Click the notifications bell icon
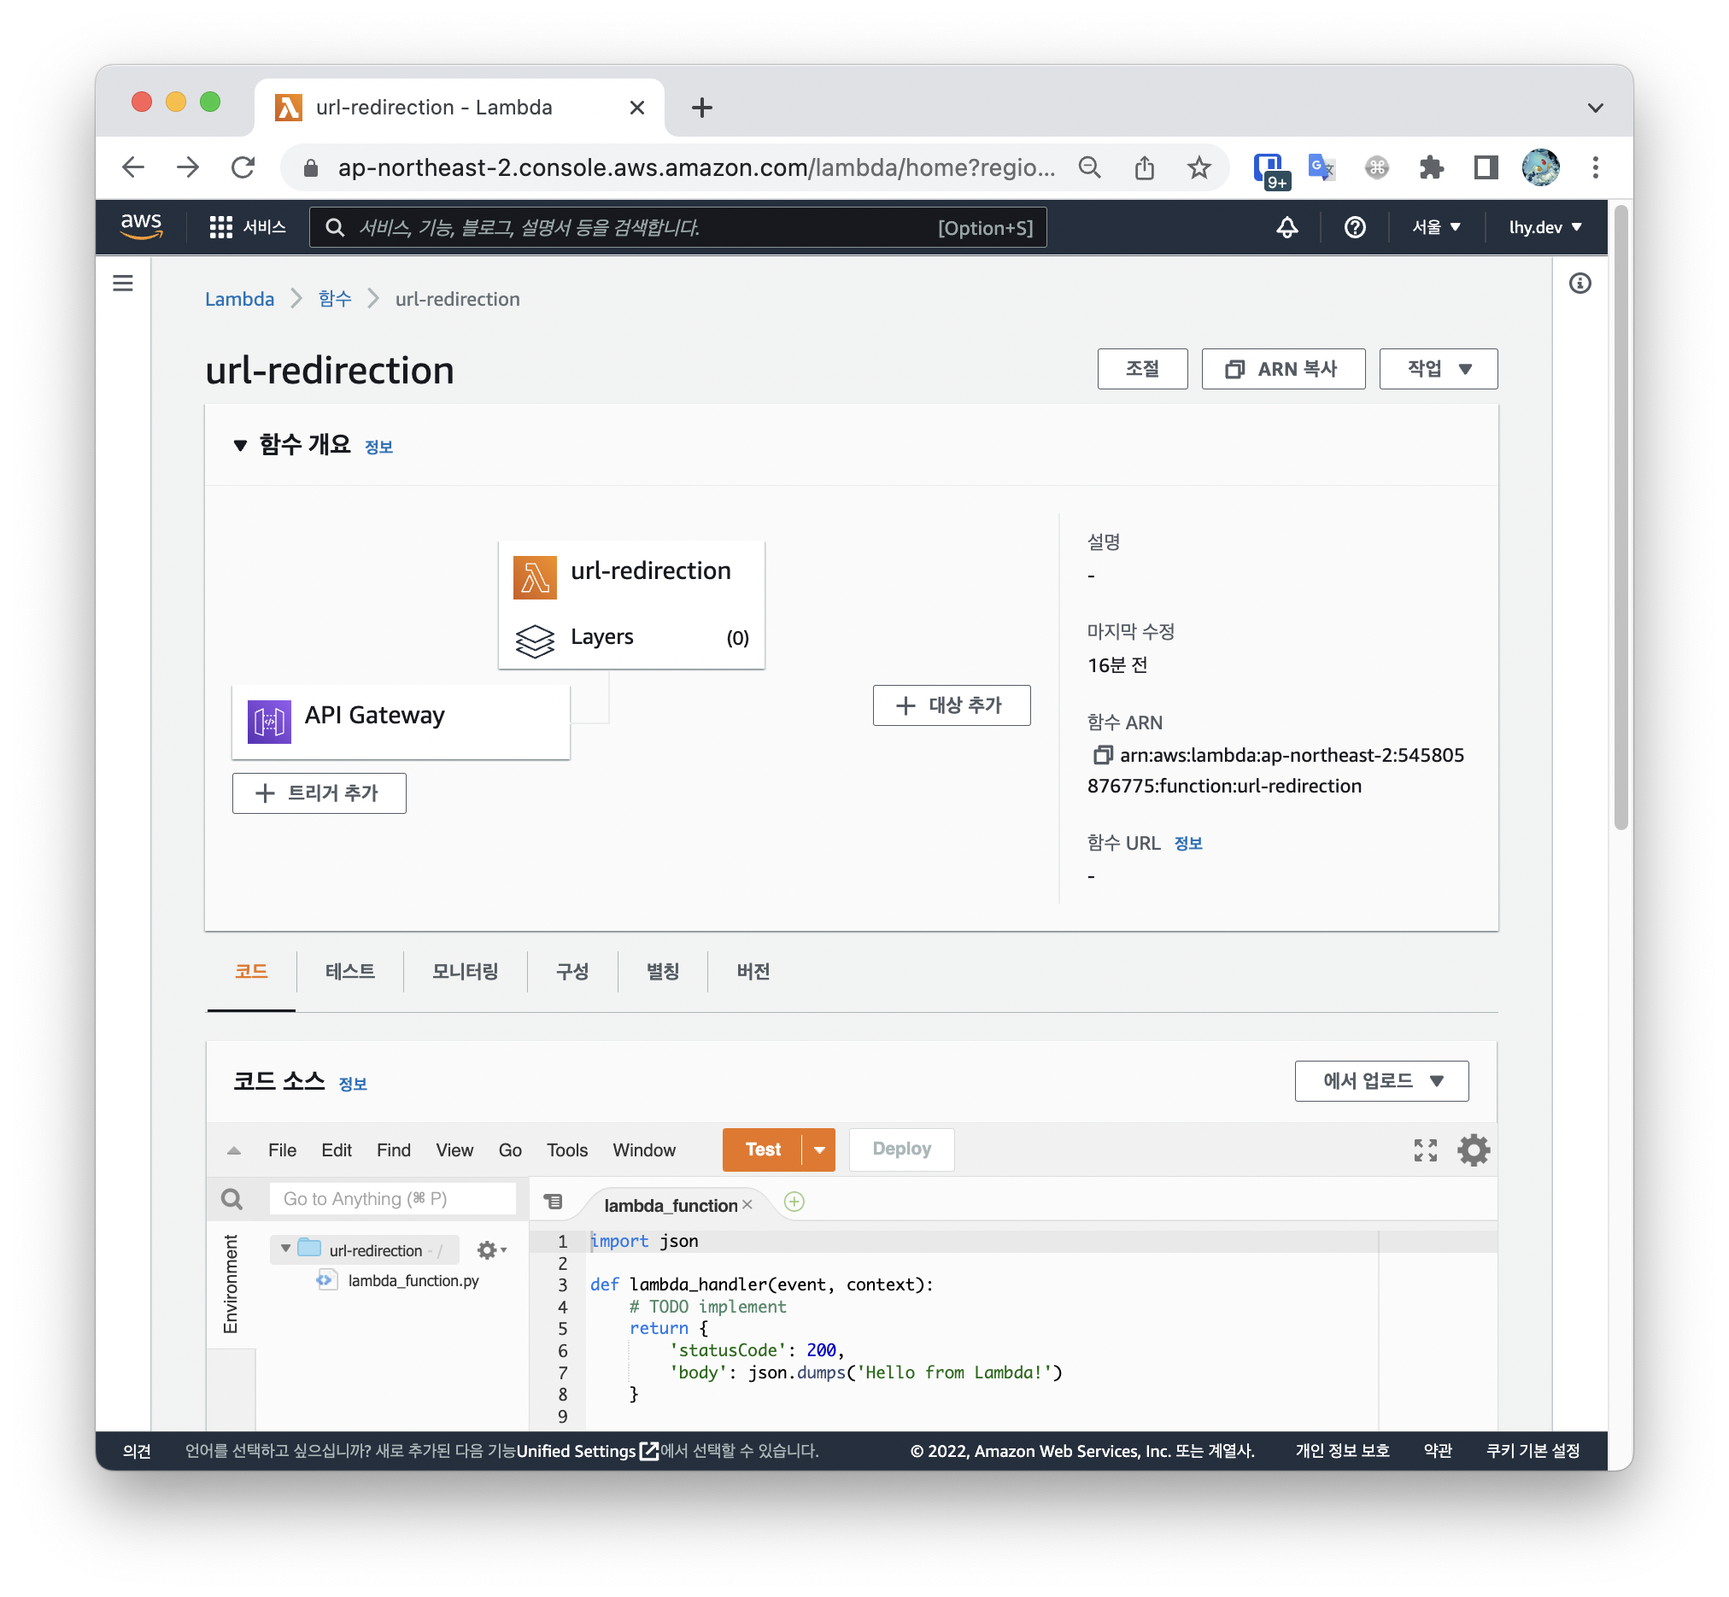 (x=1287, y=227)
